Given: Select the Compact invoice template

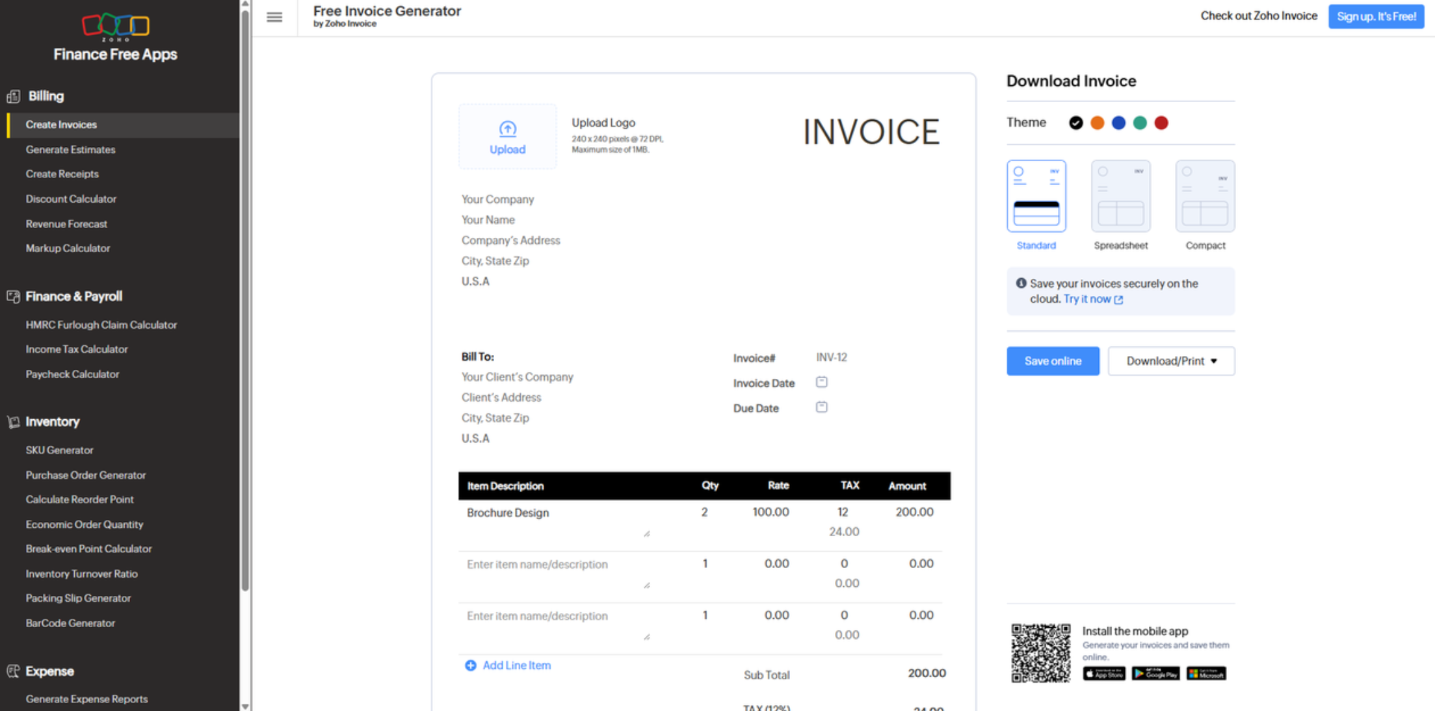Looking at the screenshot, I should [x=1204, y=196].
